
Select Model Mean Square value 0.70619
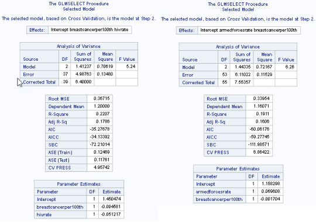tap(105, 67)
